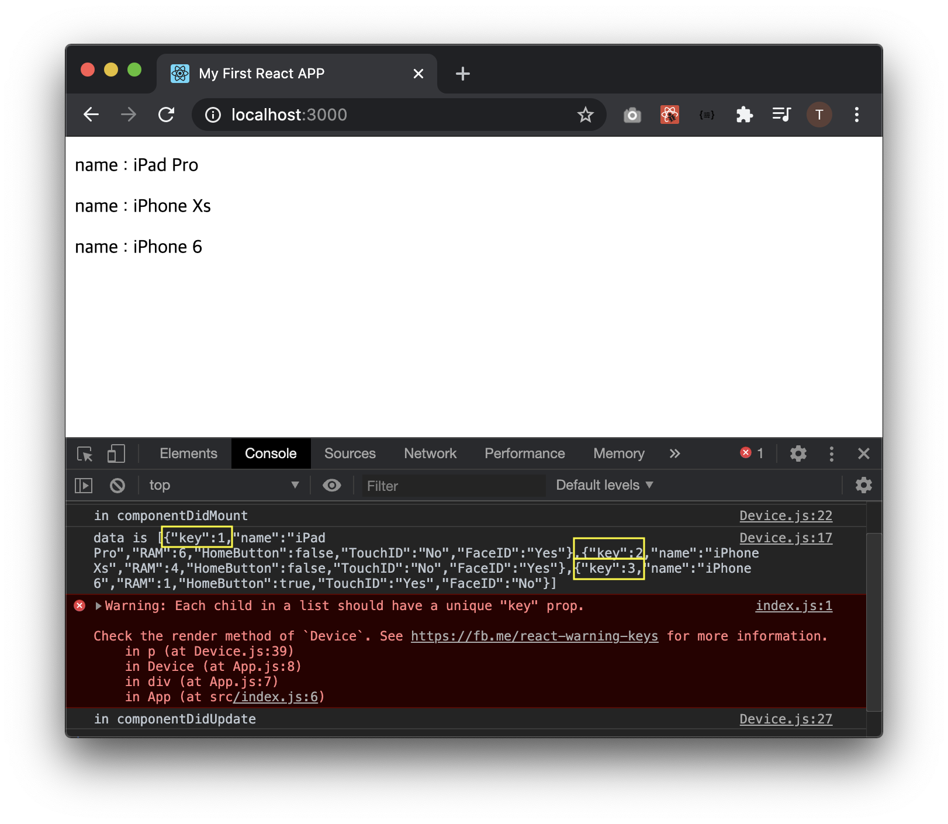
Task: Click the browser forward arrow
Action: 129,115
